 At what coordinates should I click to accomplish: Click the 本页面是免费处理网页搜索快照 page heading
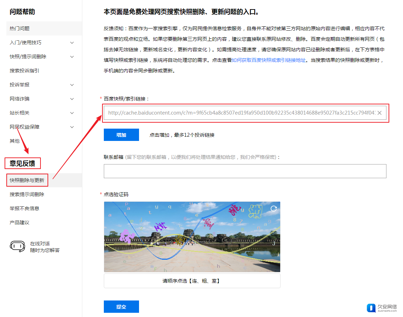[182, 12]
